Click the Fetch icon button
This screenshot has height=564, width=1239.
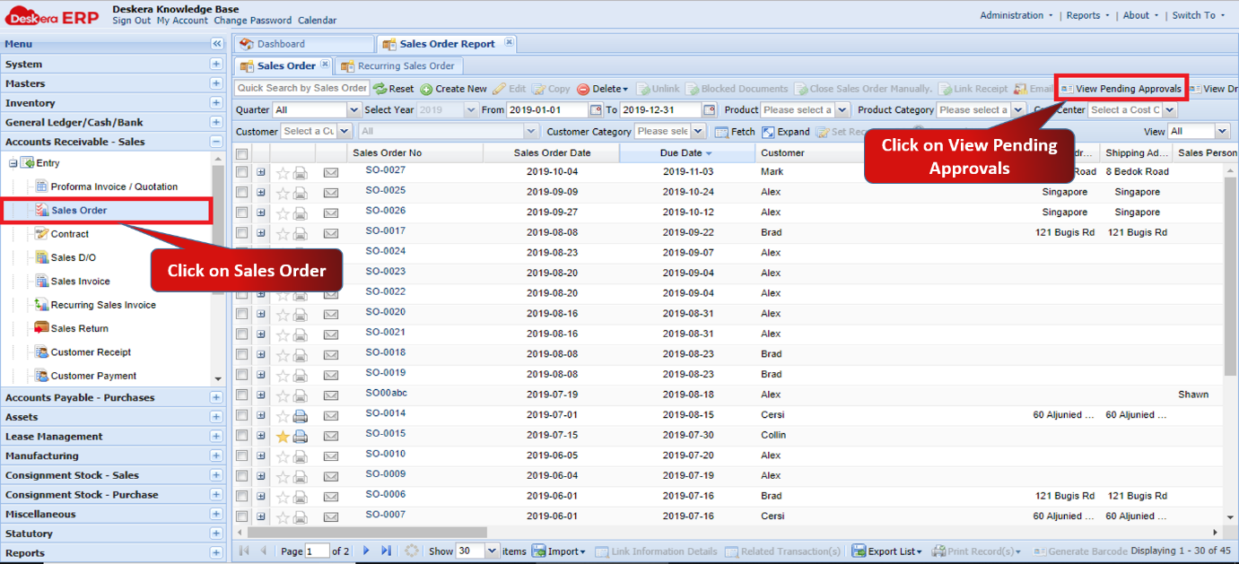(x=735, y=132)
